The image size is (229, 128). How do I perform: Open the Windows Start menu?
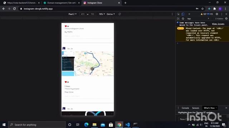pyautogui.click(x=4, y=125)
